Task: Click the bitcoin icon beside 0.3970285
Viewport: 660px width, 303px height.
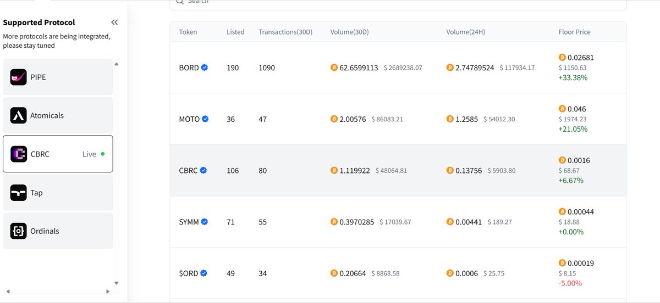Action: click(x=334, y=222)
